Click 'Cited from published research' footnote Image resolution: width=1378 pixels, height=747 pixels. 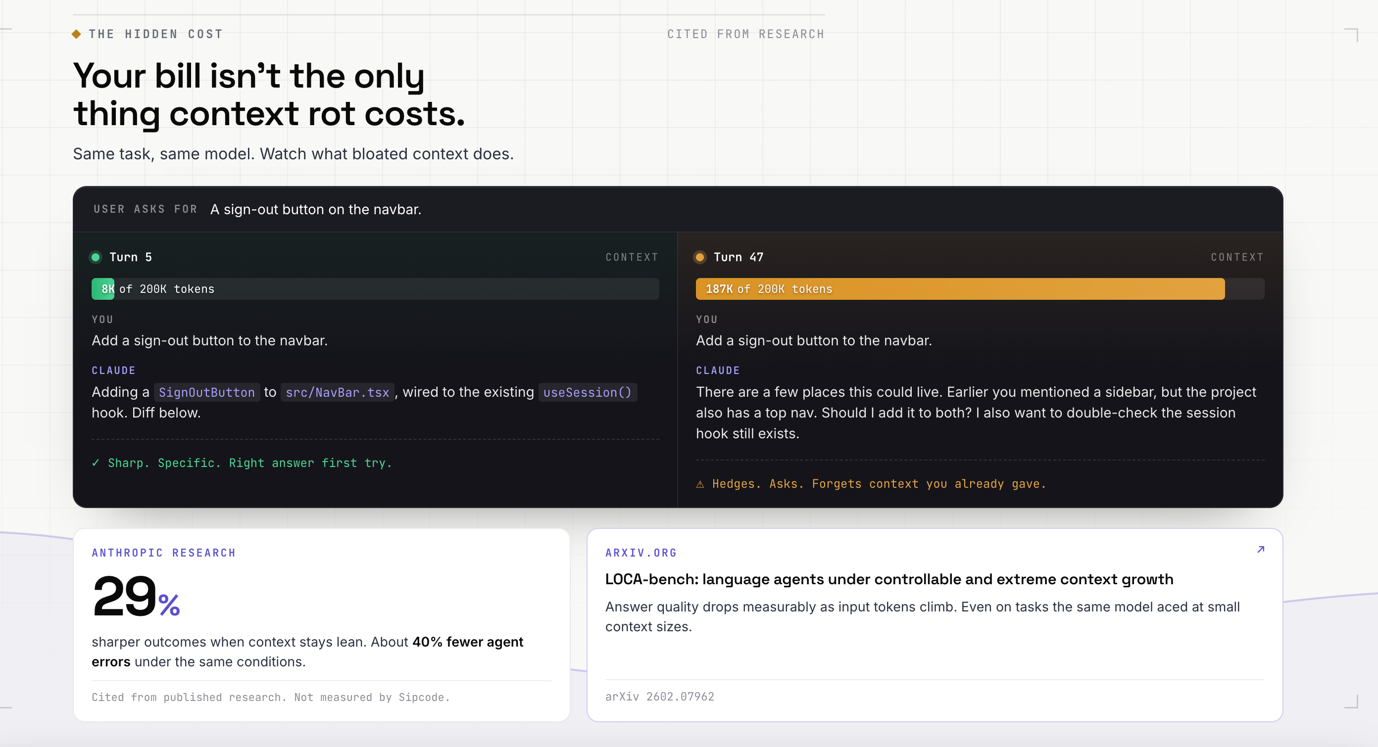point(271,697)
